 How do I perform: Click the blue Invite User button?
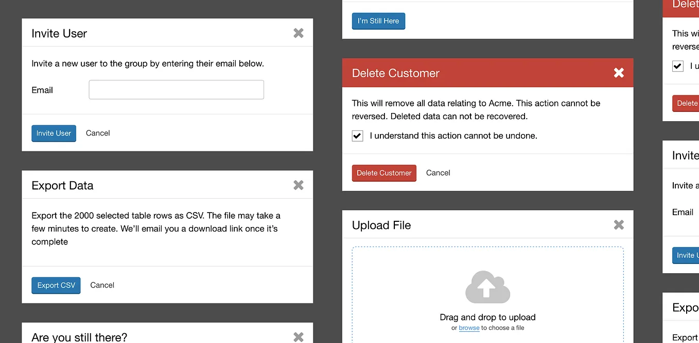pyautogui.click(x=54, y=133)
